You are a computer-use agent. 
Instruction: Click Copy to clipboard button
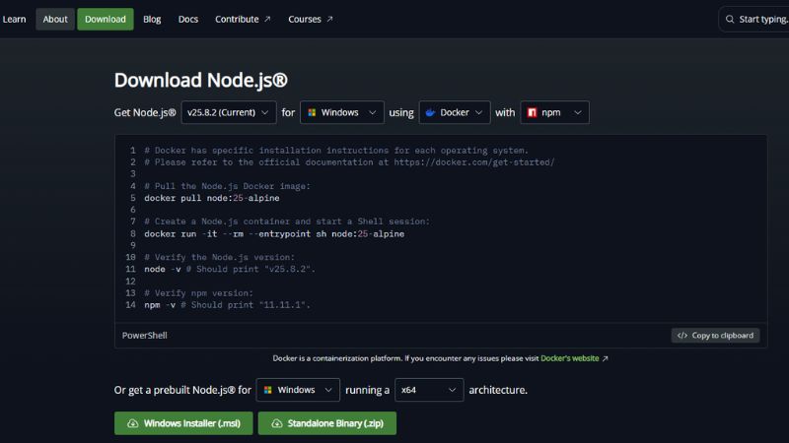point(715,336)
